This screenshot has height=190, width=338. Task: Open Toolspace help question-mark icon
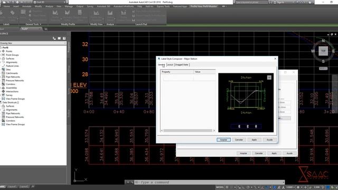pos(64,39)
